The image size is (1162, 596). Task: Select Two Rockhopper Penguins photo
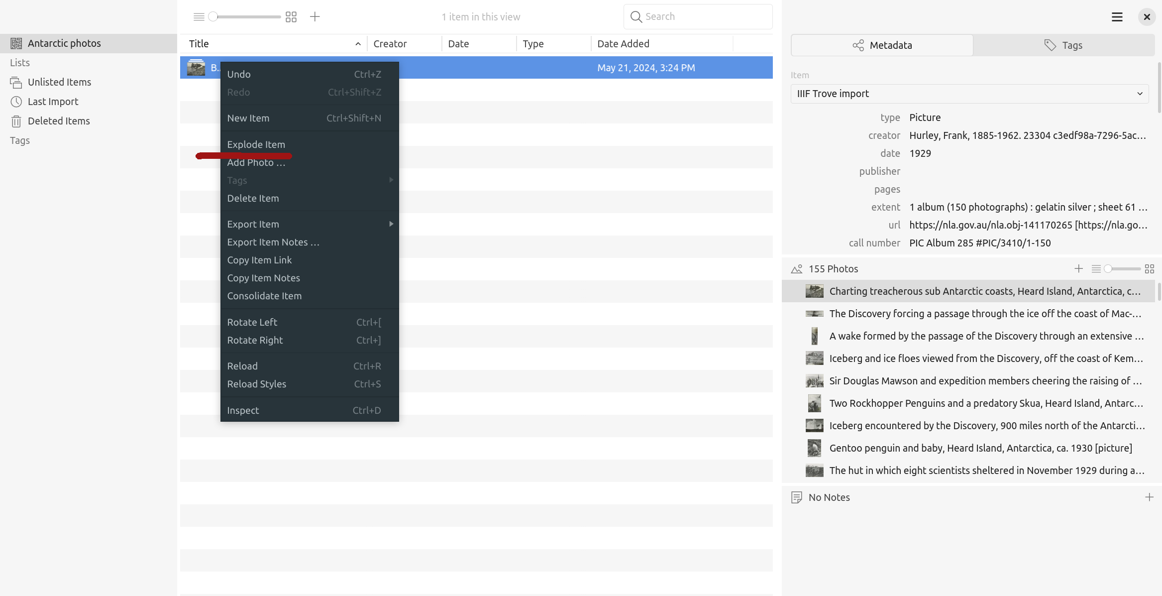(968, 403)
